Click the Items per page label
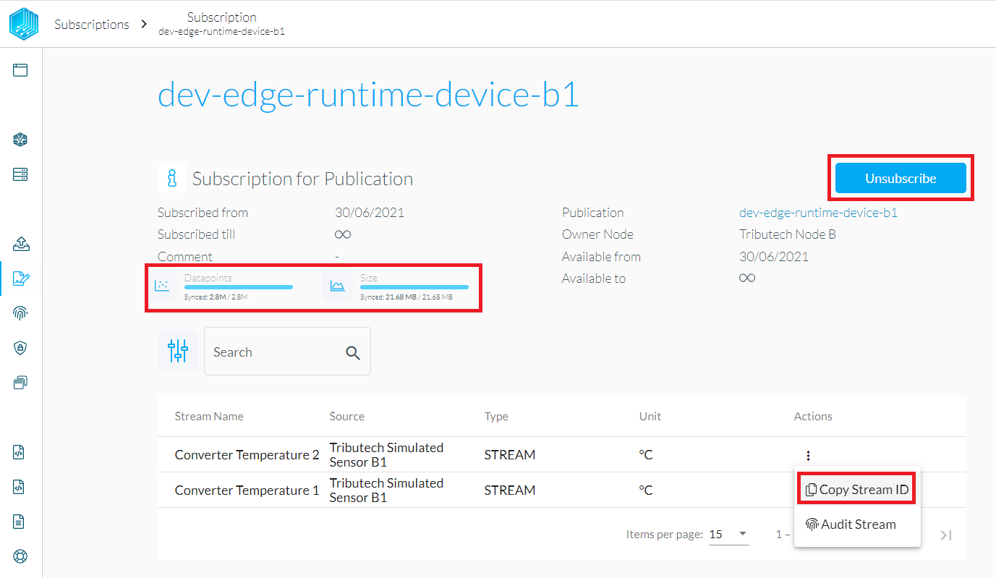Screen dimensions: 996x578 665,535
